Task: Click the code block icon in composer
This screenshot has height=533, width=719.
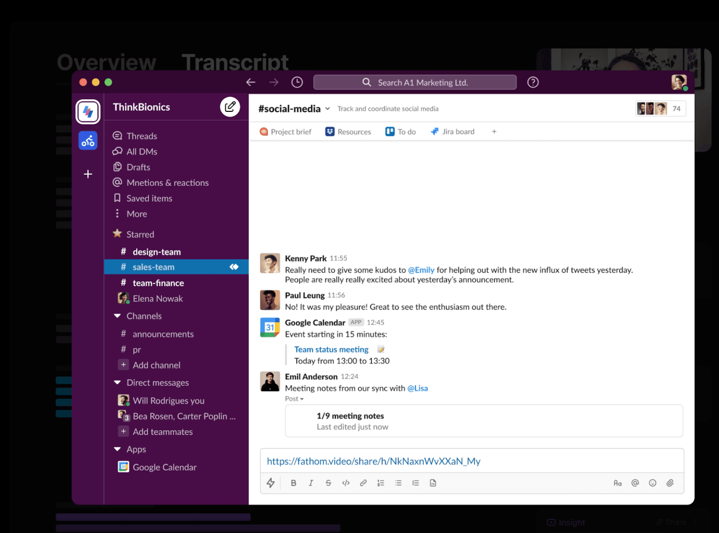Action: 433,483
